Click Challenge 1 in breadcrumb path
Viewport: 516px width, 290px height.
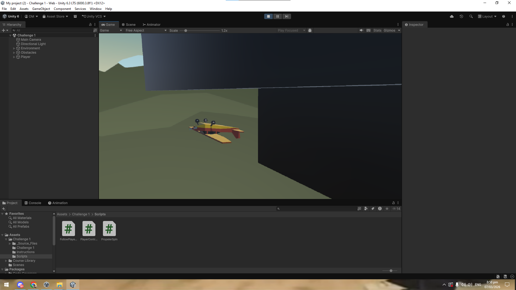tap(81, 214)
